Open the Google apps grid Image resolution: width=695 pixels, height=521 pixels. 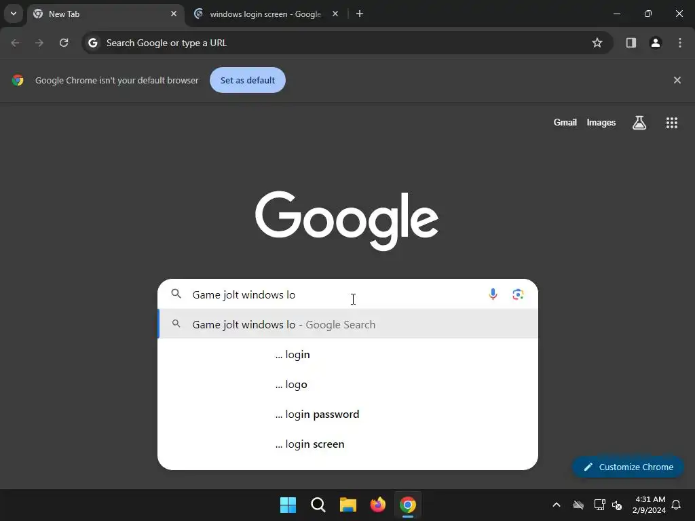[671, 123]
